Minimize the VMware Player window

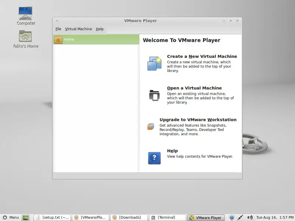tap(224, 21)
